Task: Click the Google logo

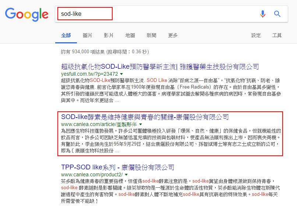Action: coord(27,14)
